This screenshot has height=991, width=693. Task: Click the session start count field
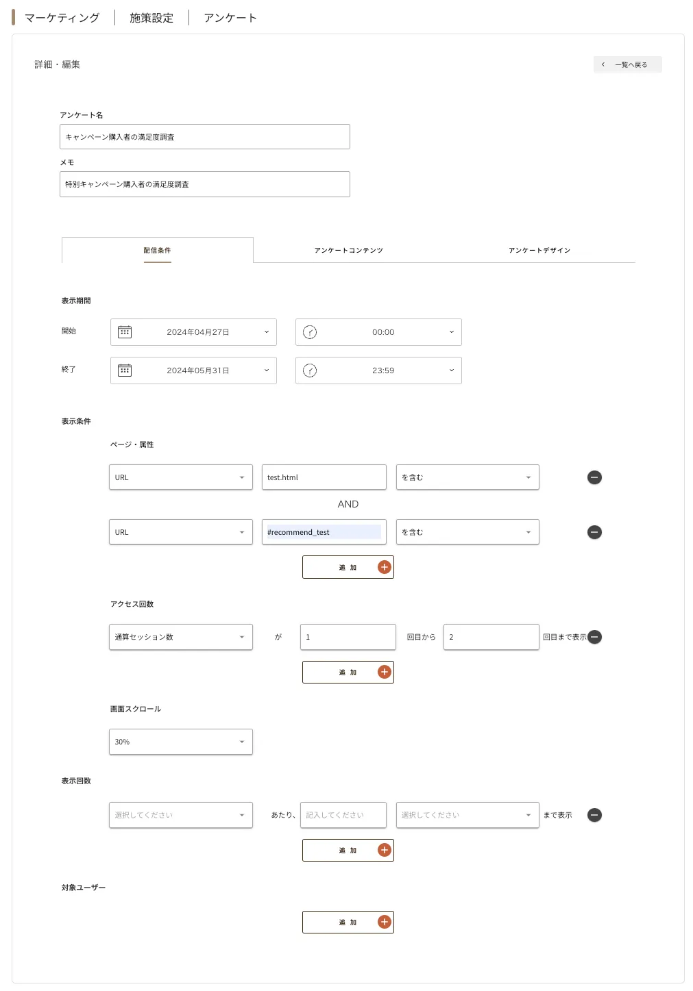[x=348, y=637]
